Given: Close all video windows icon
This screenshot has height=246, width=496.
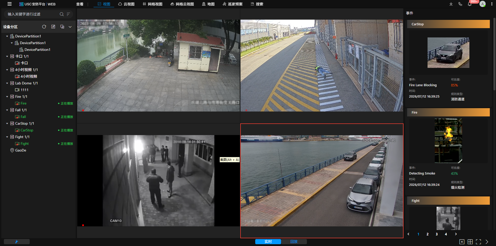Looking at the screenshot, I should (x=462, y=242).
